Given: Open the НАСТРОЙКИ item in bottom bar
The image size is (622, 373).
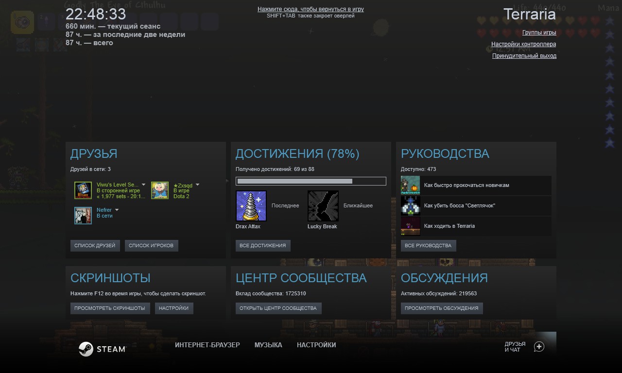Looking at the screenshot, I should tap(316, 345).
